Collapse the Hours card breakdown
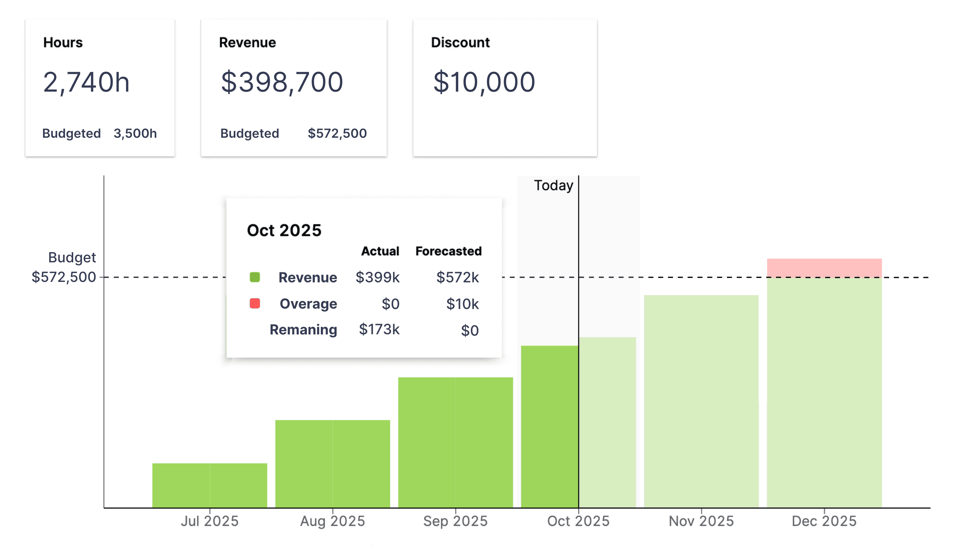This screenshot has height=547, width=972. [x=100, y=133]
